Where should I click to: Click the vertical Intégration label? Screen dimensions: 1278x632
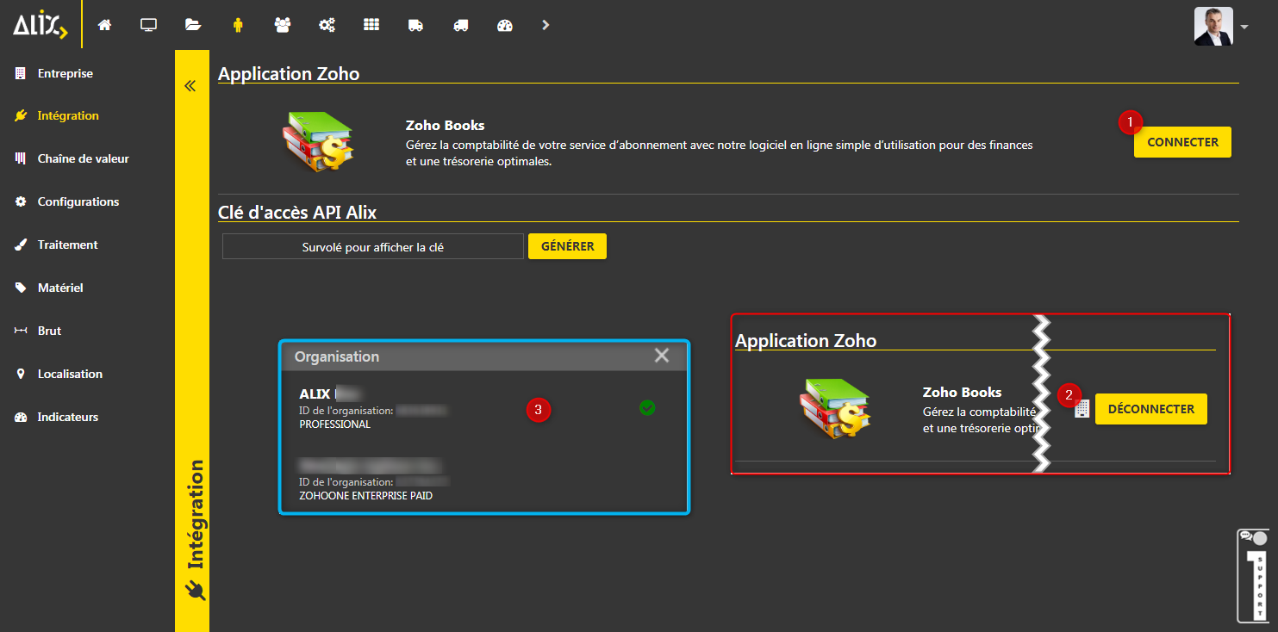(x=196, y=514)
